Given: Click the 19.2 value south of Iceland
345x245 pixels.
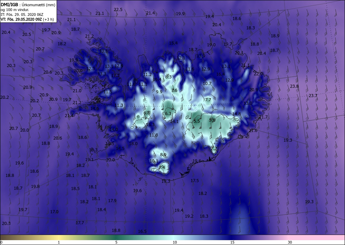Looking at the screenshot, I should 189,216.
